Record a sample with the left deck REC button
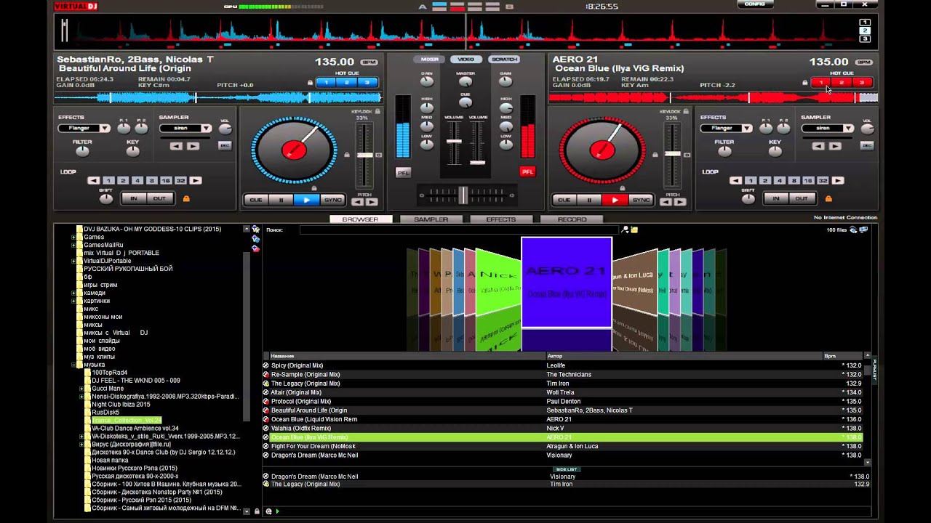The width and height of the screenshot is (931, 523). 225,146
